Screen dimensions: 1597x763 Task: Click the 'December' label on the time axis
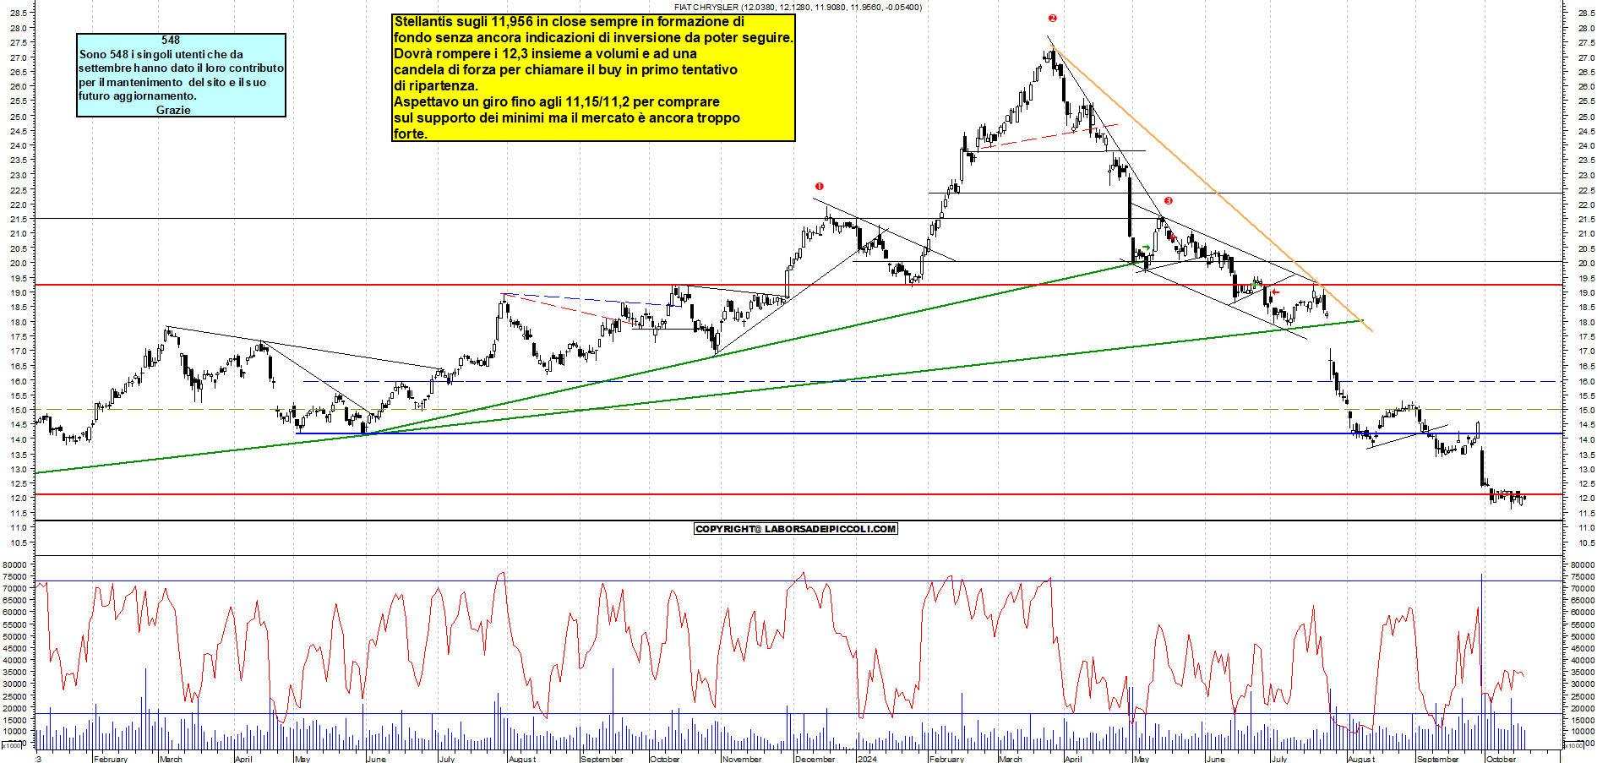[x=815, y=759]
